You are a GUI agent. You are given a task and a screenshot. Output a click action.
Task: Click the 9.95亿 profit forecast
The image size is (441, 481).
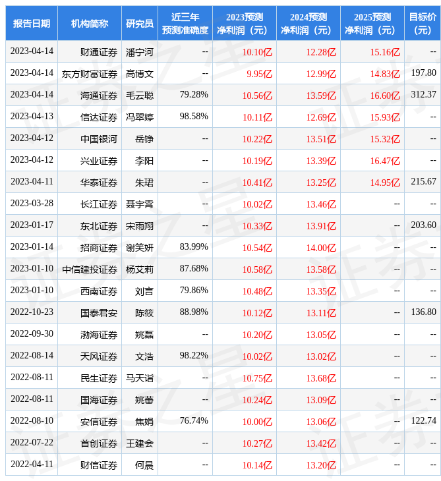(x=259, y=74)
